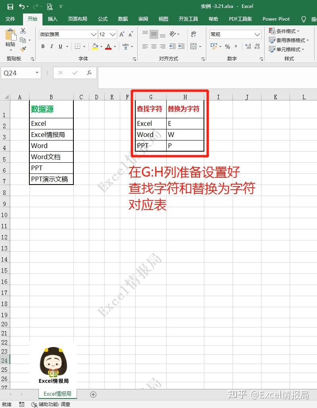
Task: Click Increase Decimal icon
Action: (248, 46)
